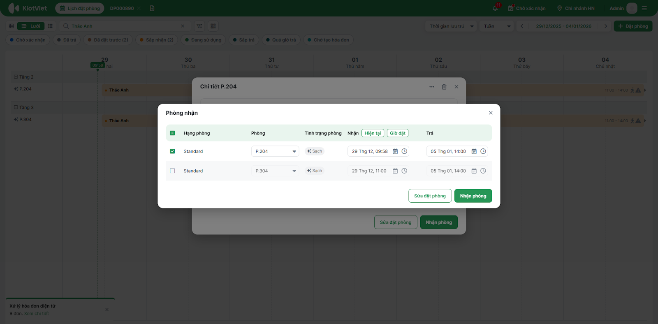Viewport: 658px width, 324px height.
Task: Toggle the Sắp trả filter
Action: (x=244, y=40)
